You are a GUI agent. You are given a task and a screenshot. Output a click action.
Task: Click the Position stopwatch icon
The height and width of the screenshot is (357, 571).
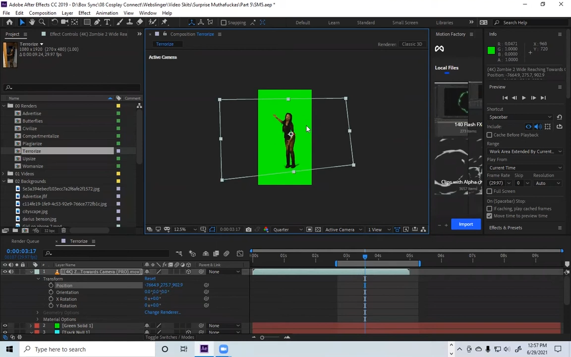(x=51, y=286)
